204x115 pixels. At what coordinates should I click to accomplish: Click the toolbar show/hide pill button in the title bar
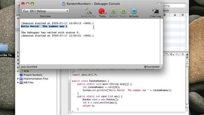[x=159, y=4]
